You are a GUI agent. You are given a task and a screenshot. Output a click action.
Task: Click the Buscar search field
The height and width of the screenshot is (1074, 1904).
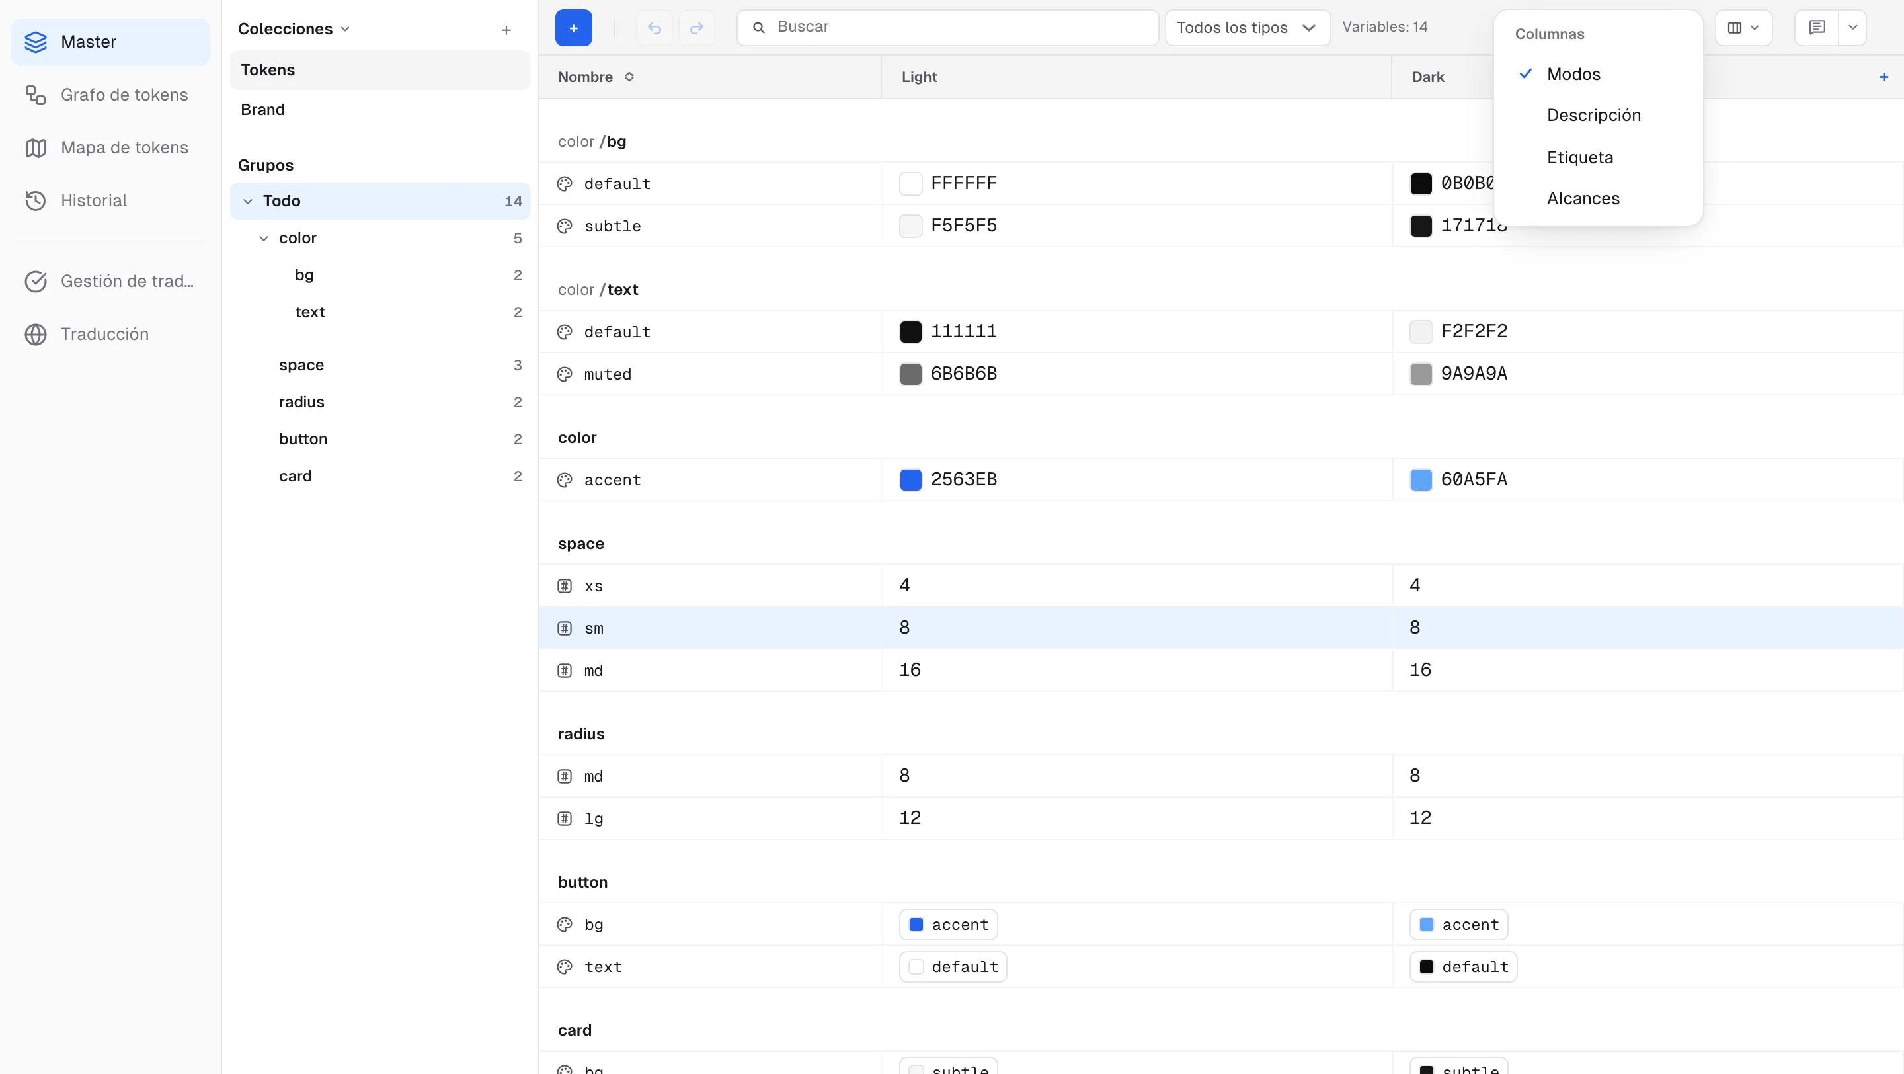click(x=947, y=28)
